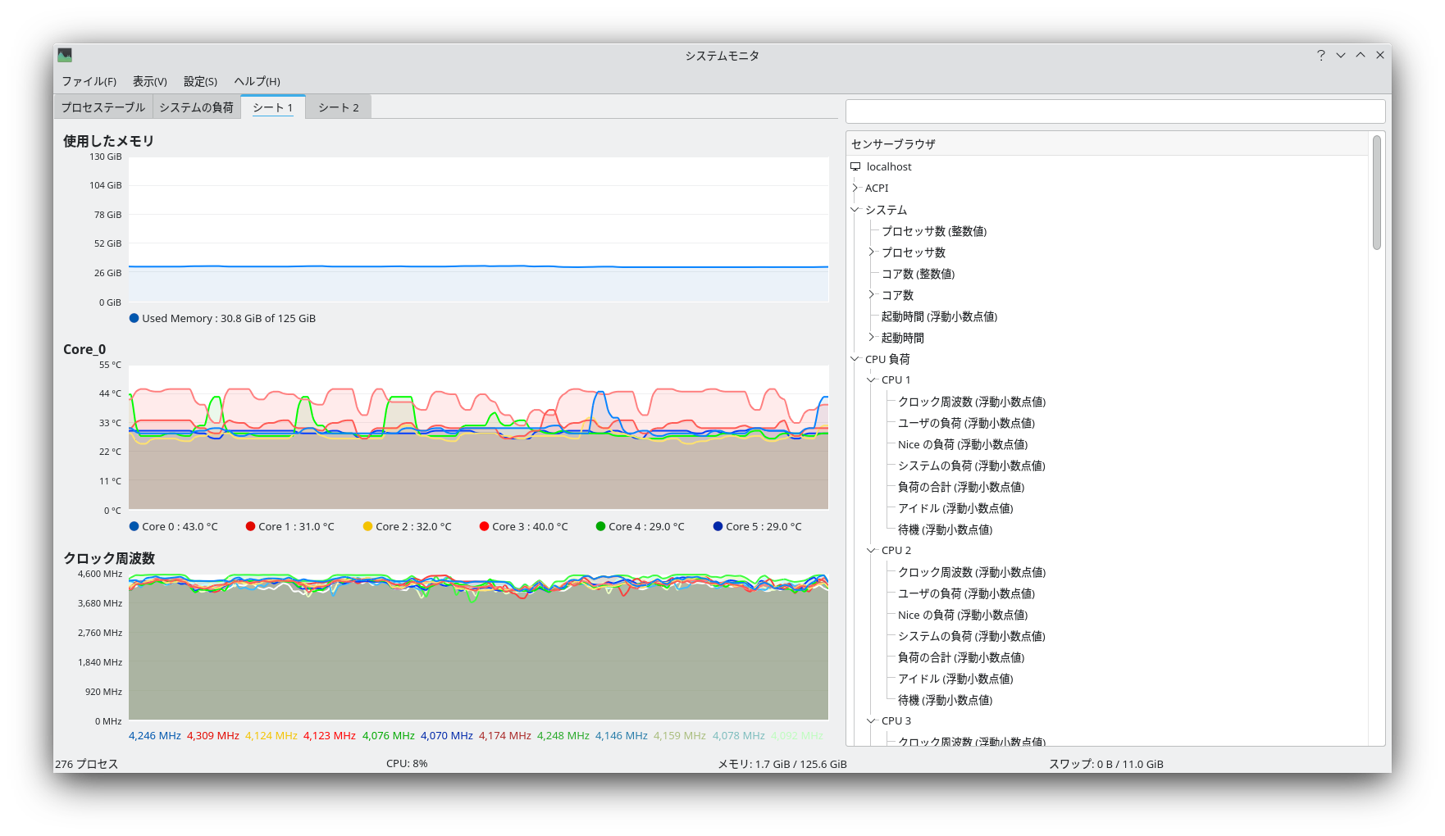Viewport: 1445px width, 836px height.
Task: Open the 設定(S) menu
Action: click(x=200, y=81)
